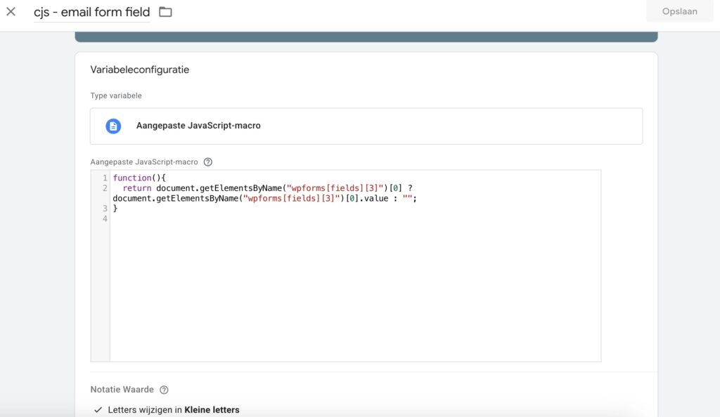Click 'Letters wijzigen in Kleine letters' entry
The image size is (720, 417).
tap(174, 410)
